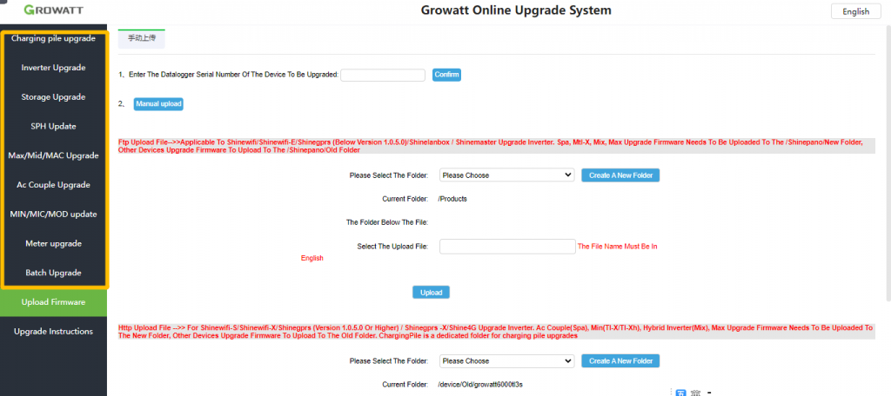Open Charging pile upgrade menu item
This screenshot has width=891, height=396.
click(x=53, y=38)
